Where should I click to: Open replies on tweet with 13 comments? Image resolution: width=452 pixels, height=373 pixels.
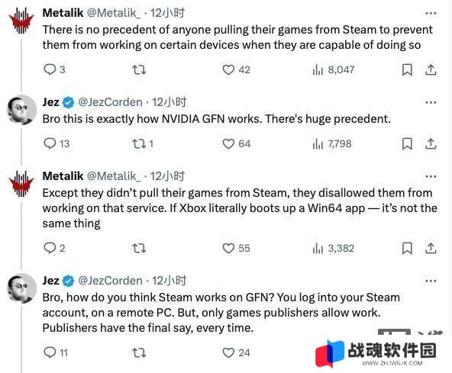tap(56, 143)
